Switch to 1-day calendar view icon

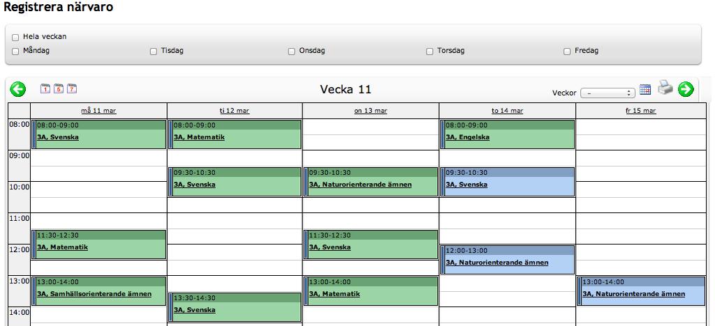coord(45,88)
